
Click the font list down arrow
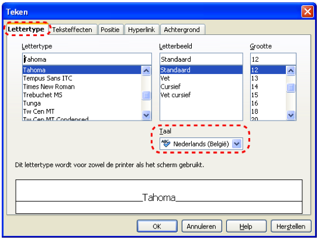coord(146,115)
